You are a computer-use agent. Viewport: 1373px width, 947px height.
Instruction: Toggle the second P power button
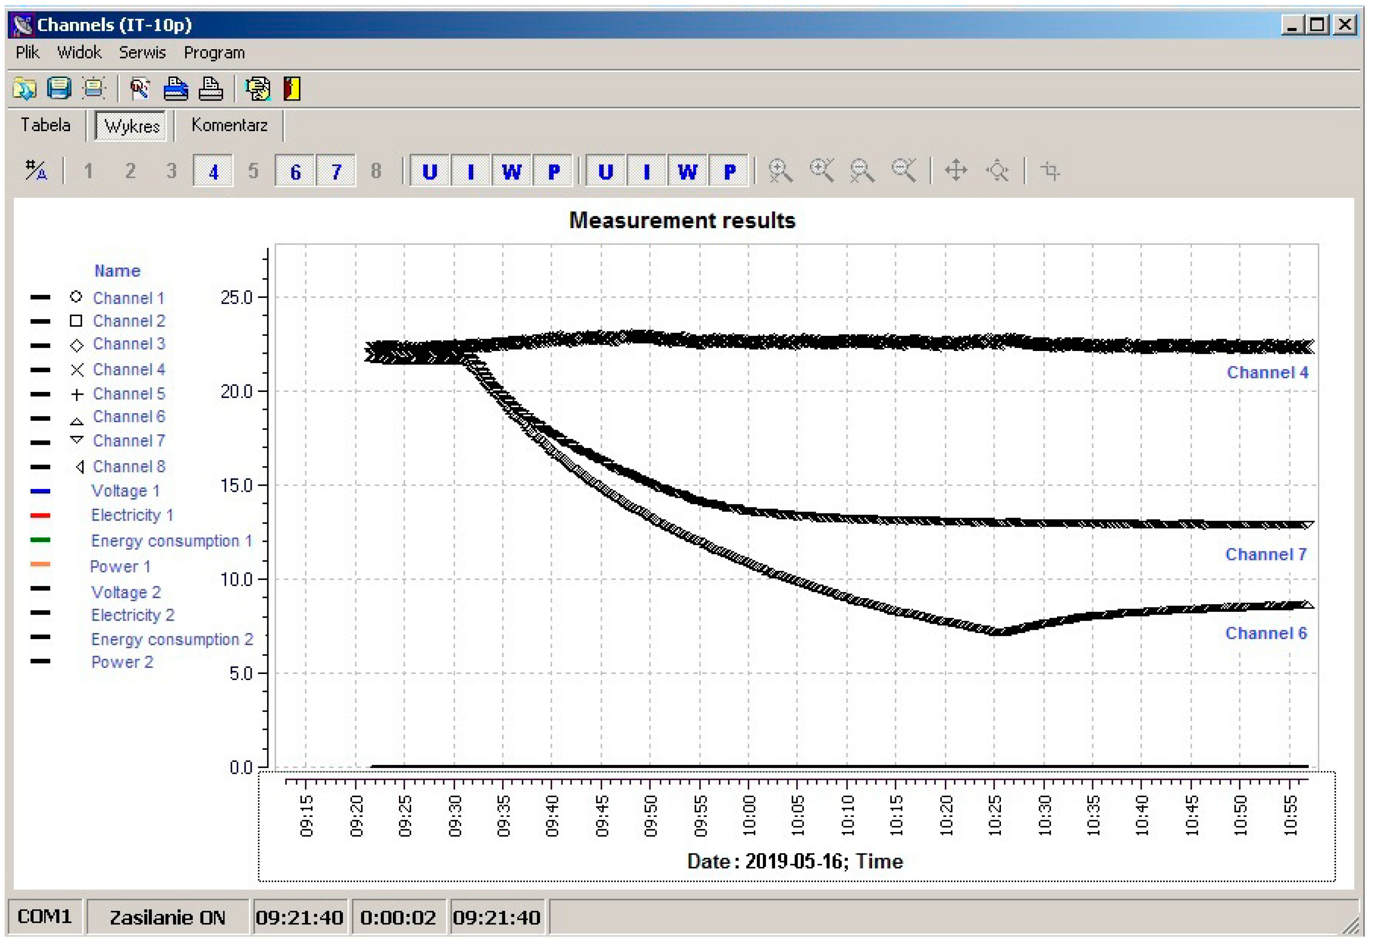(x=729, y=171)
